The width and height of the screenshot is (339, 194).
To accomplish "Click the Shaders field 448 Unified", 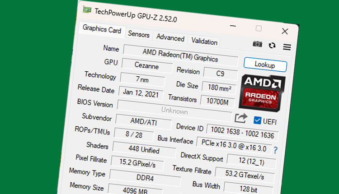I will coord(144,149).
